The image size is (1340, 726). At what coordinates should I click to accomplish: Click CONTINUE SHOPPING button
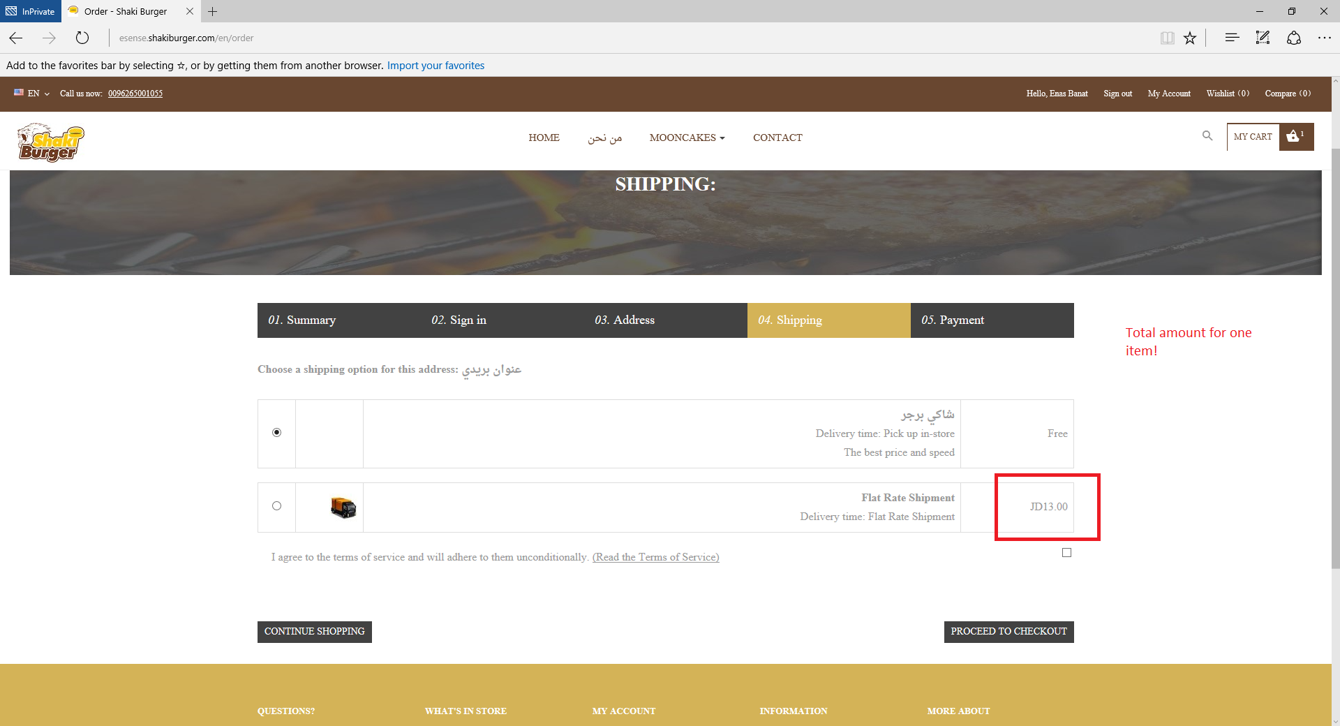pos(315,632)
